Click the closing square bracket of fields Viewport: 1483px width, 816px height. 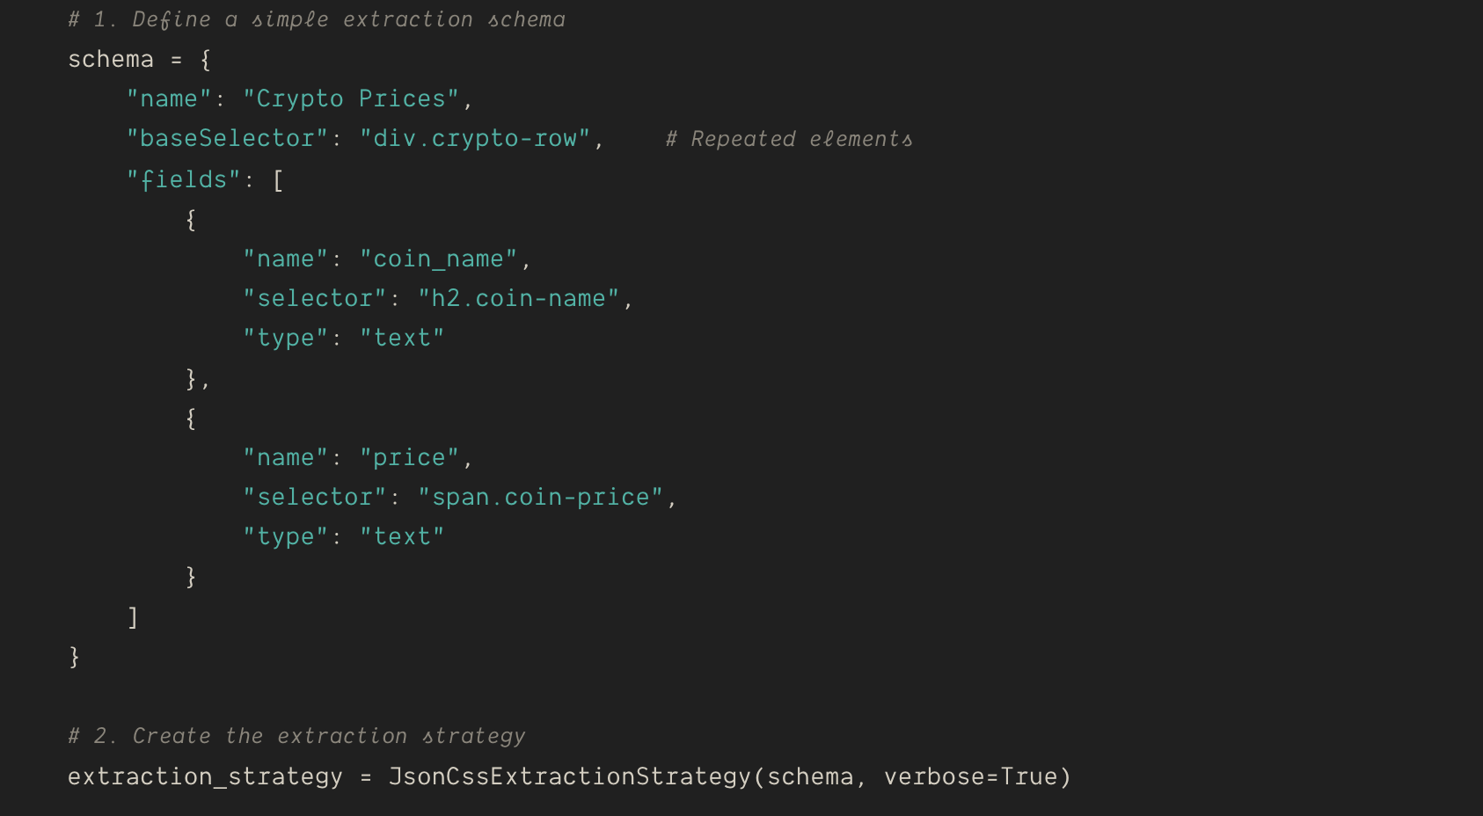coord(133,616)
